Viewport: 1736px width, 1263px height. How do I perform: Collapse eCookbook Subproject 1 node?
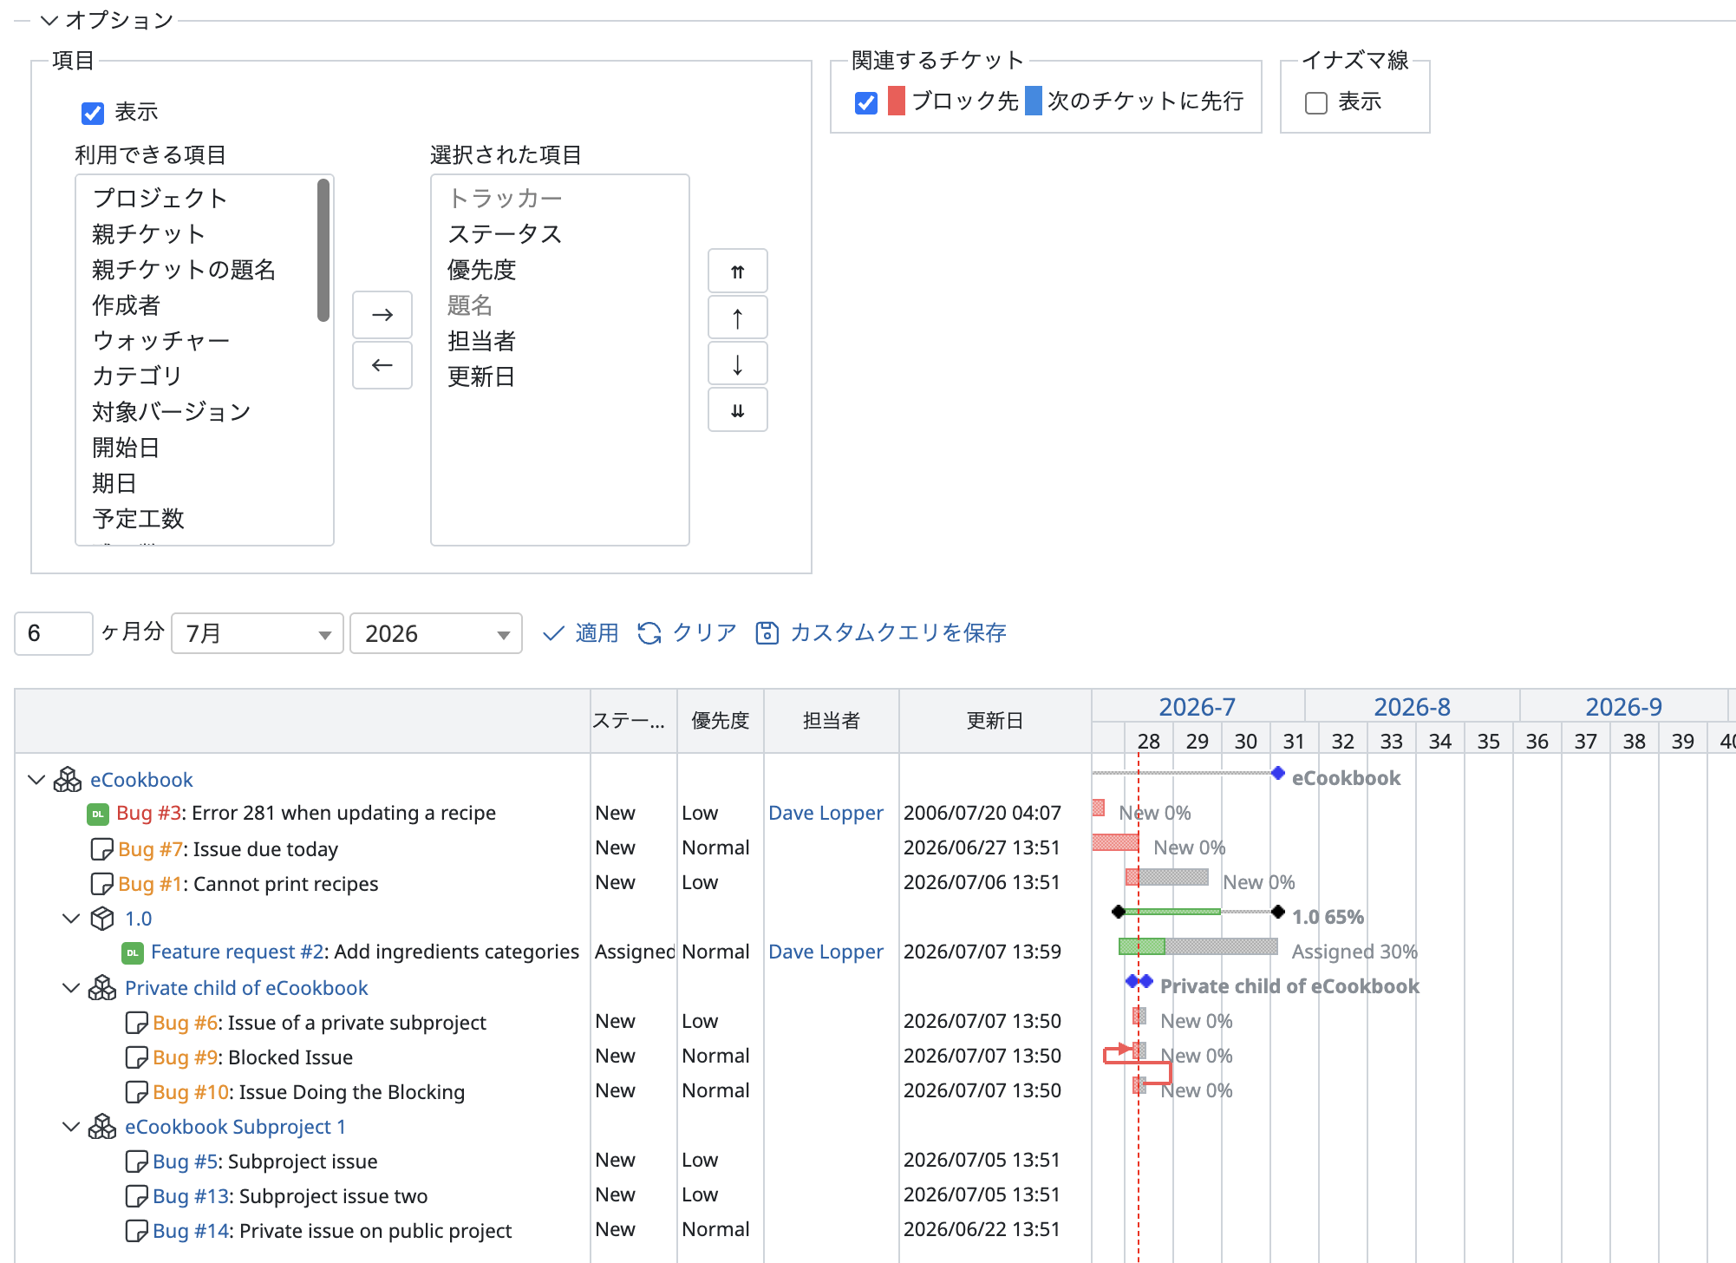click(71, 1126)
